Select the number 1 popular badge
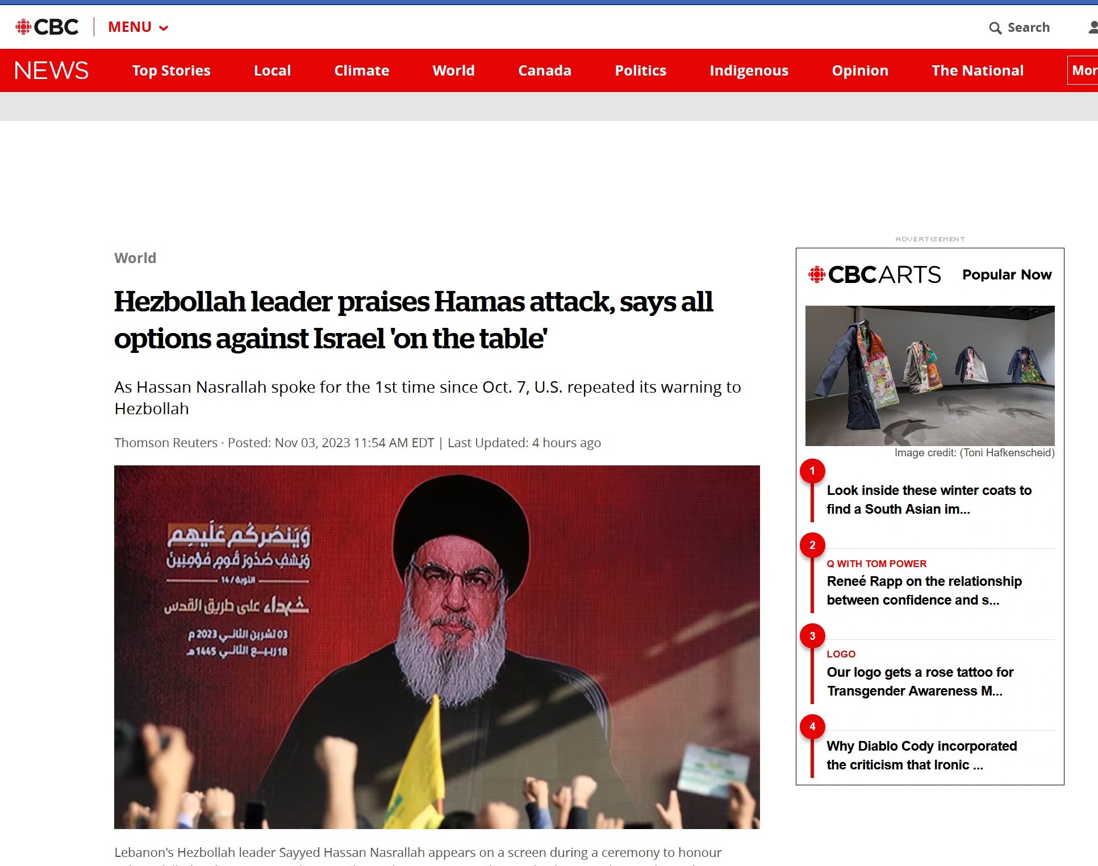 pyautogui.click(x=812, y=471)
